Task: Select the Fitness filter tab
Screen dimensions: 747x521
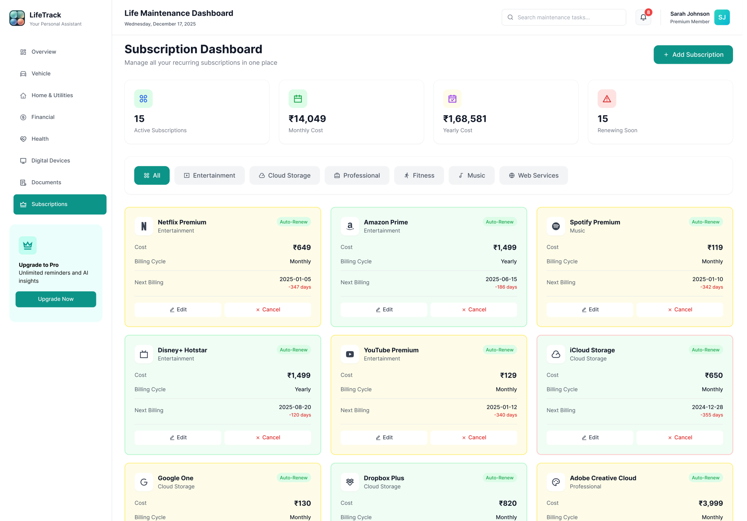Action: click(x=419, y=175)
